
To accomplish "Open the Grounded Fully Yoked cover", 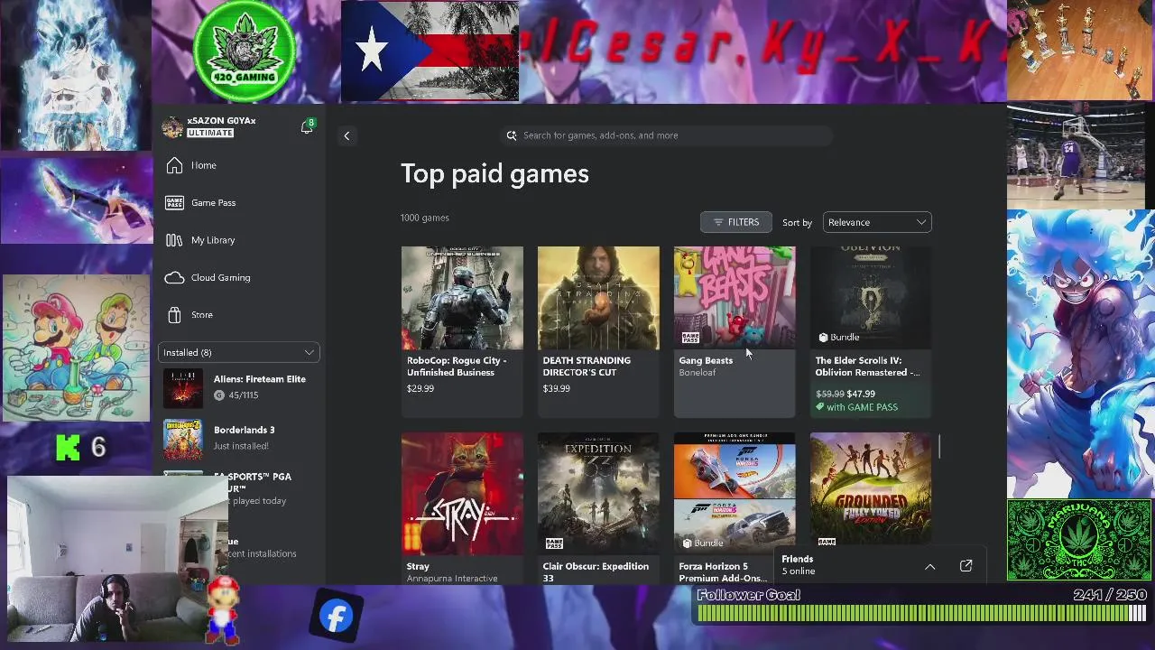I will 871,490.
